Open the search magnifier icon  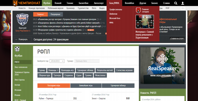[x=176, y=3]
